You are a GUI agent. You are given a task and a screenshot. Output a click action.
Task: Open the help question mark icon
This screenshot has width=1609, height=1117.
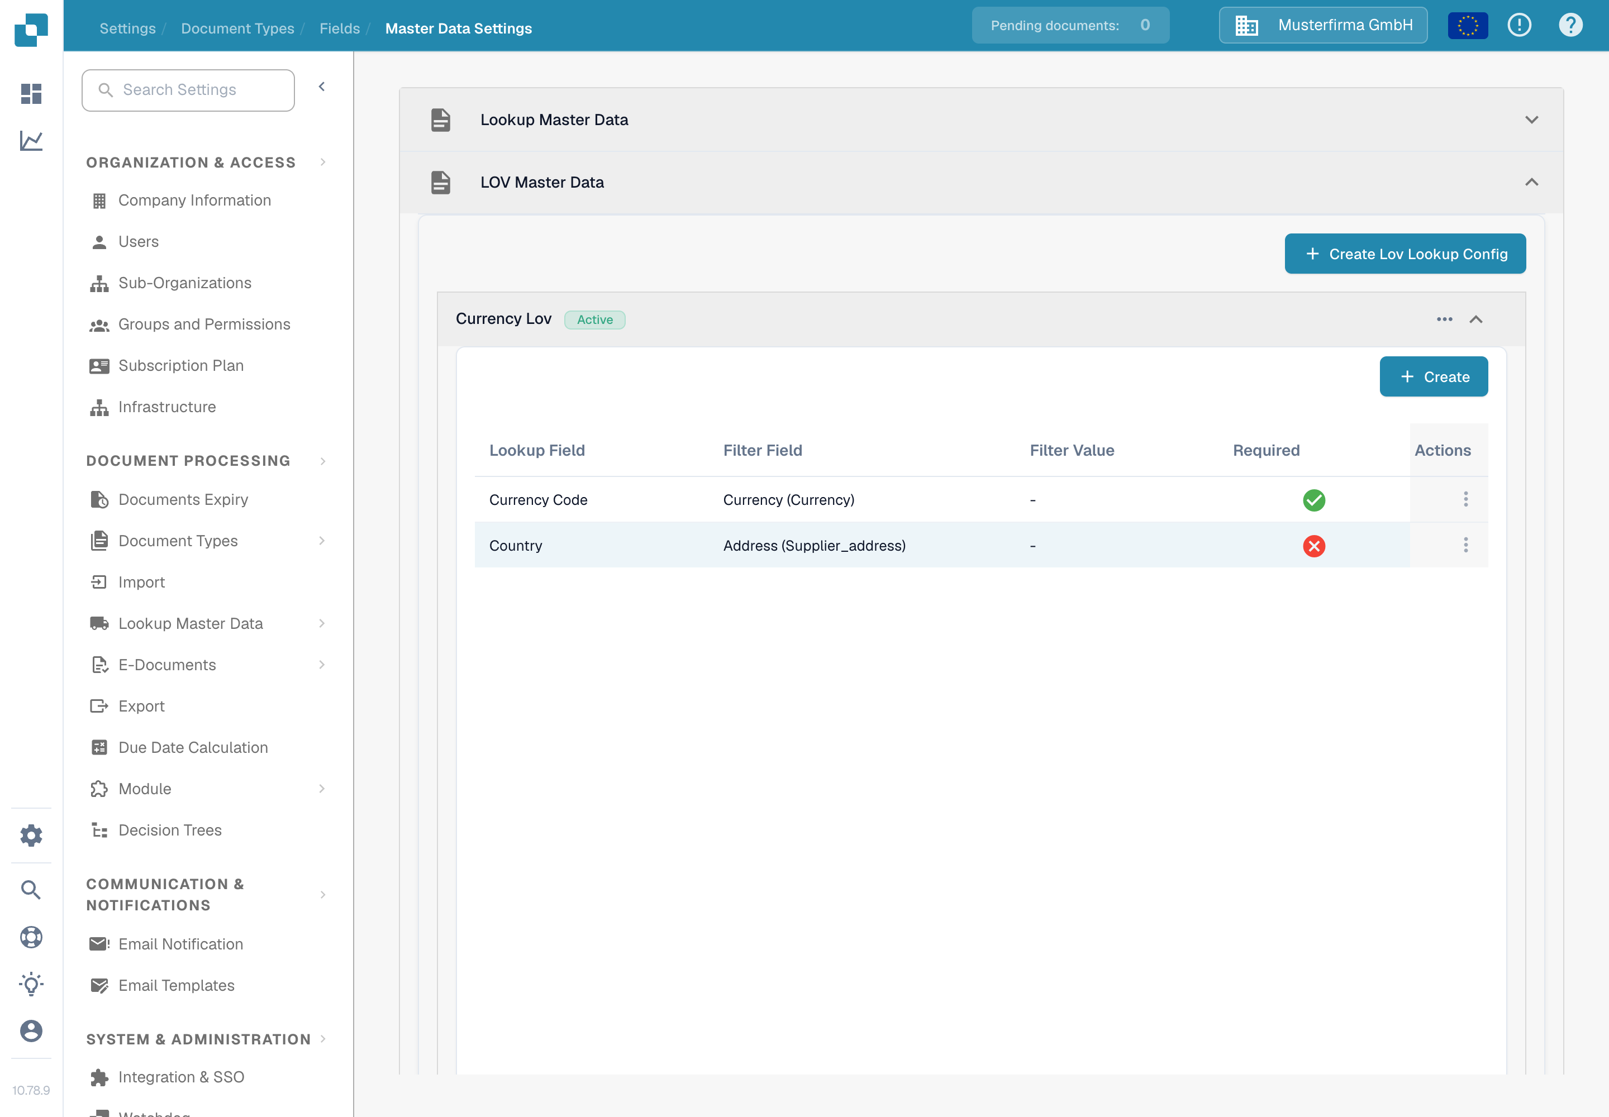point(1570,25)
